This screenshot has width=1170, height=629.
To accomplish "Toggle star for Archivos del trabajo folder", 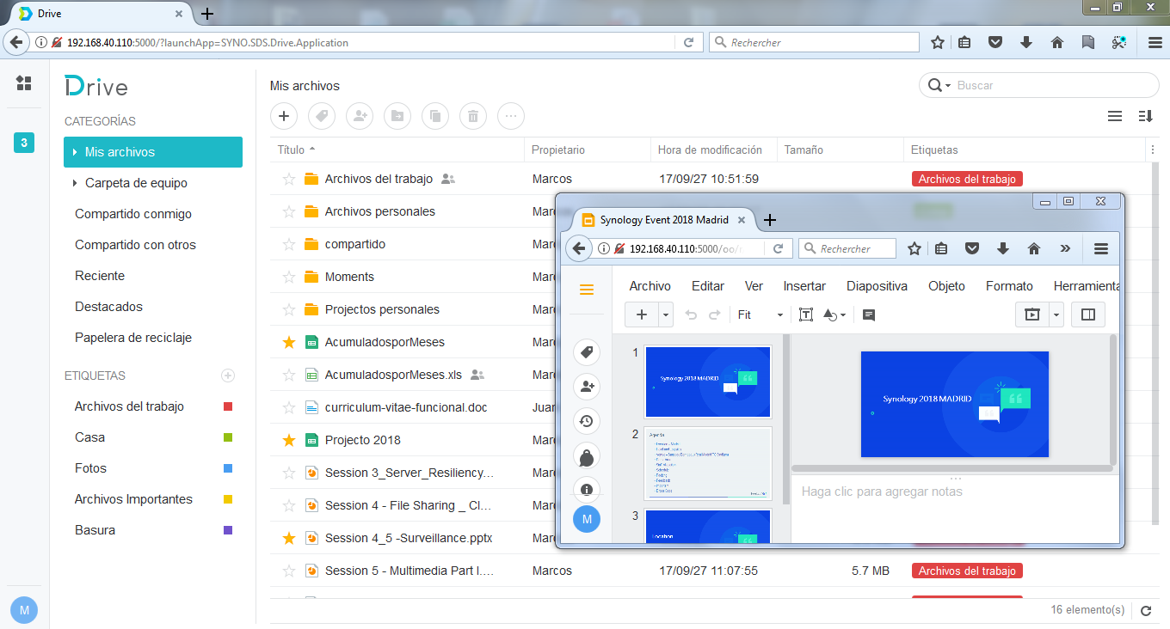I will (x=289, y=180).
